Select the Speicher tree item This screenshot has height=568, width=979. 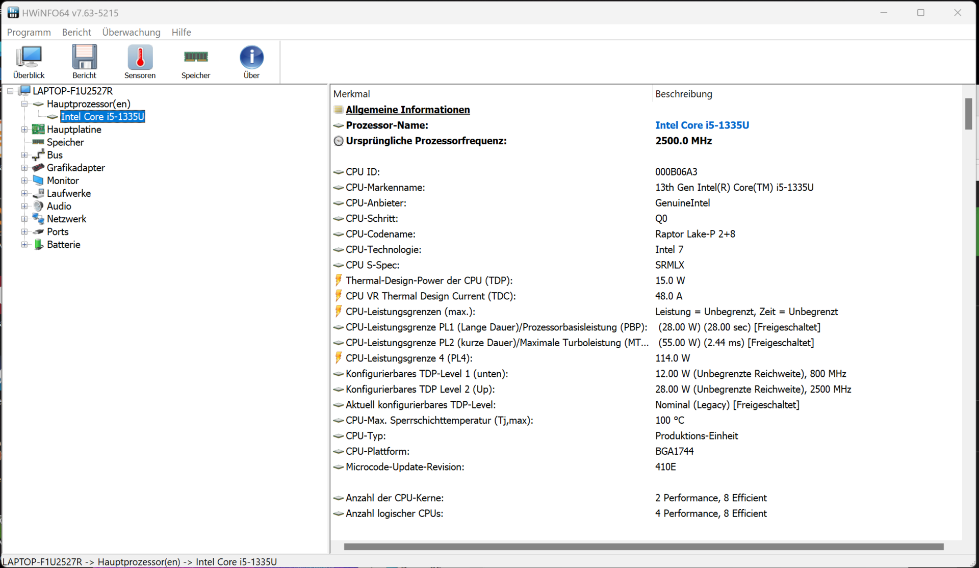(65, 142)
